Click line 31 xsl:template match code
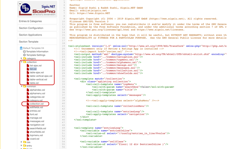242x149 pixels. click(99, 79)
